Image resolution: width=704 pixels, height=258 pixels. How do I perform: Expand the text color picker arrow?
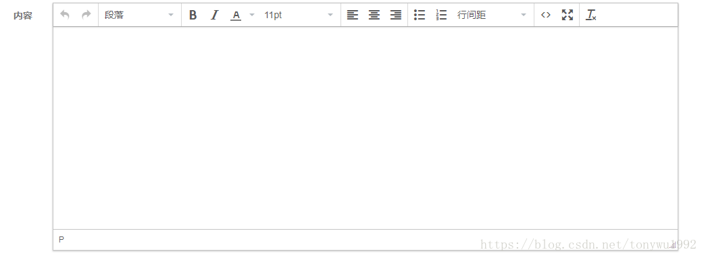pyautogui.click(x=252, y=15)
